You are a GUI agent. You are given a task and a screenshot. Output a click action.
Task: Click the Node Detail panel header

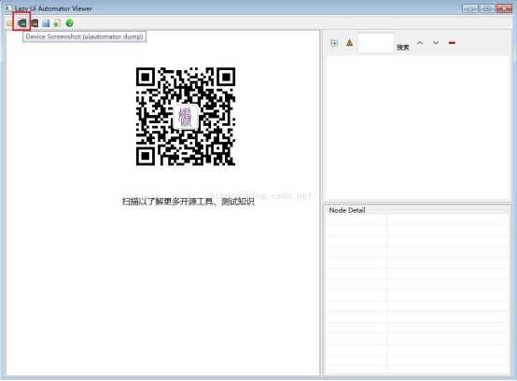347,210
